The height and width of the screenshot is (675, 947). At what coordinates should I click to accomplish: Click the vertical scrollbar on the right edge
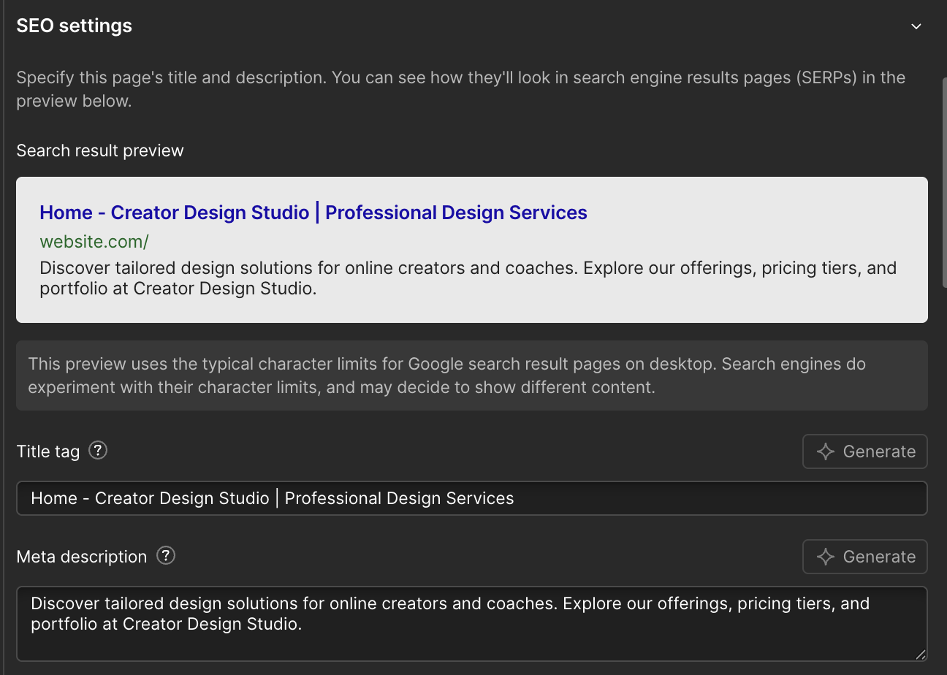coord(943,183)
